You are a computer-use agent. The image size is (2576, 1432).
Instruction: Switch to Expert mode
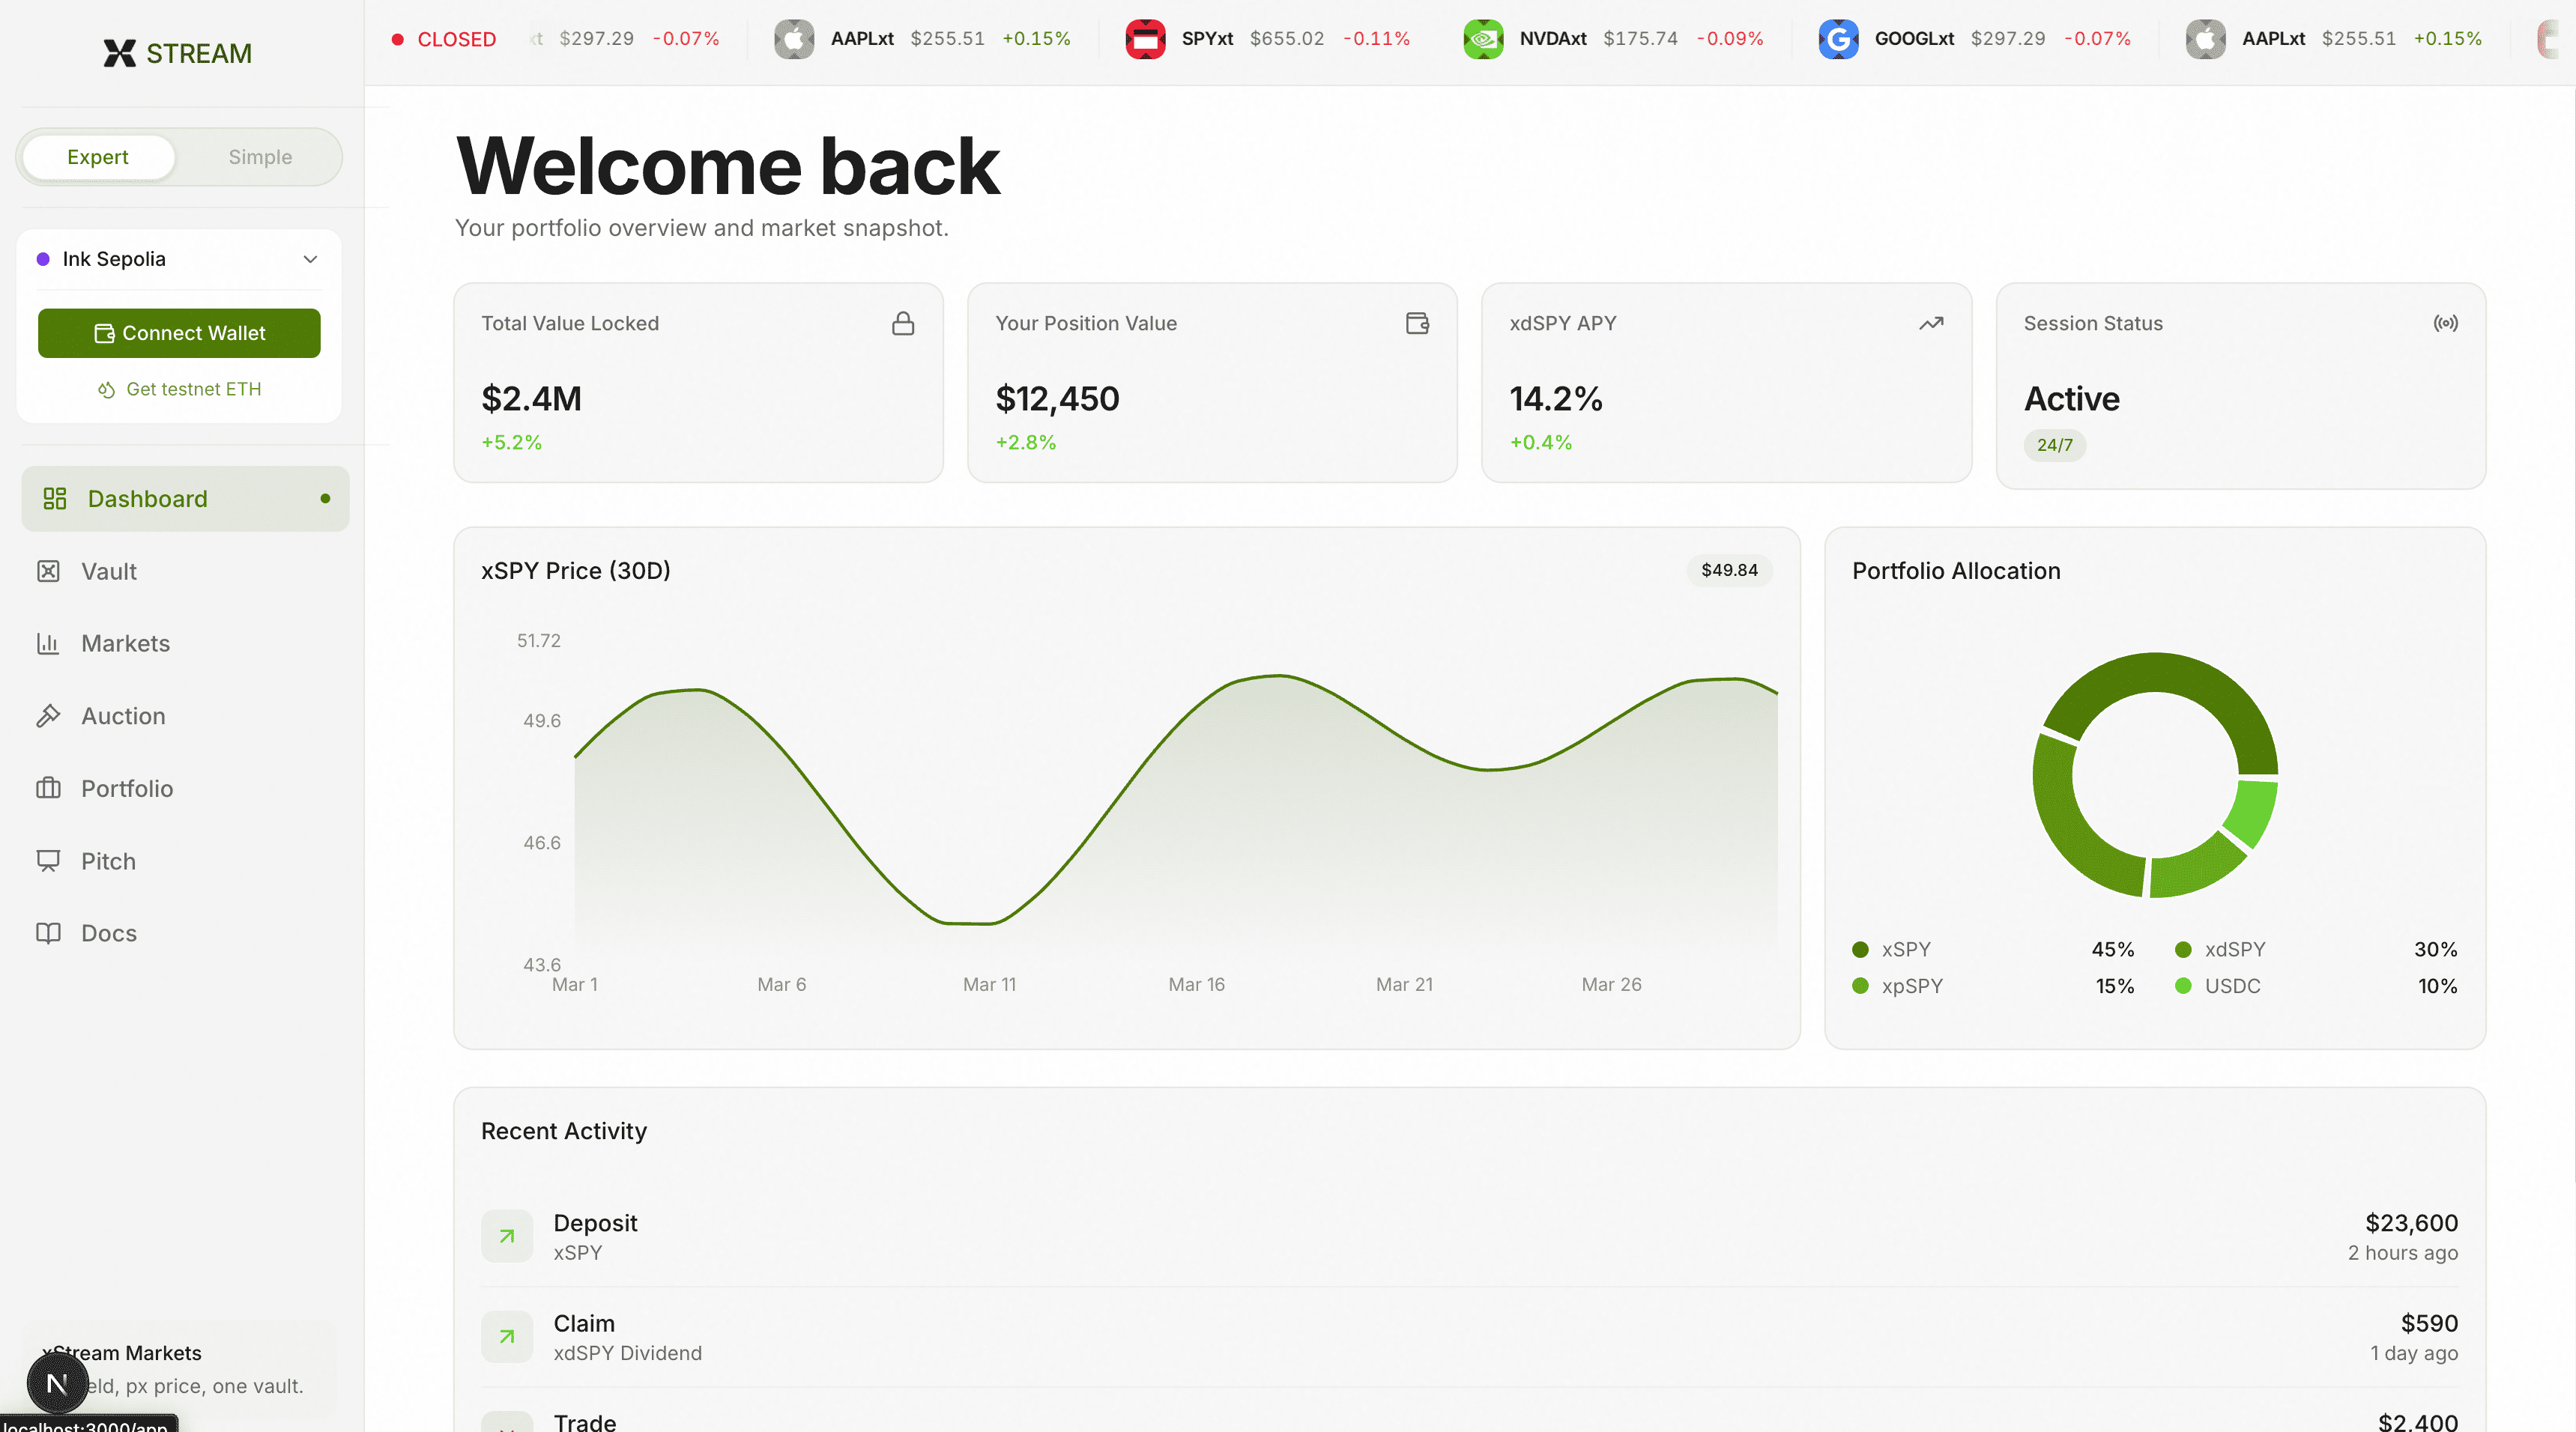pos(98,157)
